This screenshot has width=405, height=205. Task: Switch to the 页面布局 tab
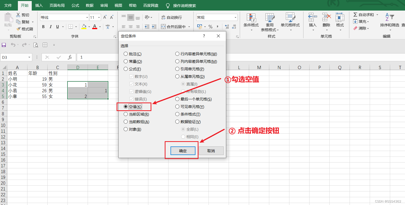tap(57, 5)
